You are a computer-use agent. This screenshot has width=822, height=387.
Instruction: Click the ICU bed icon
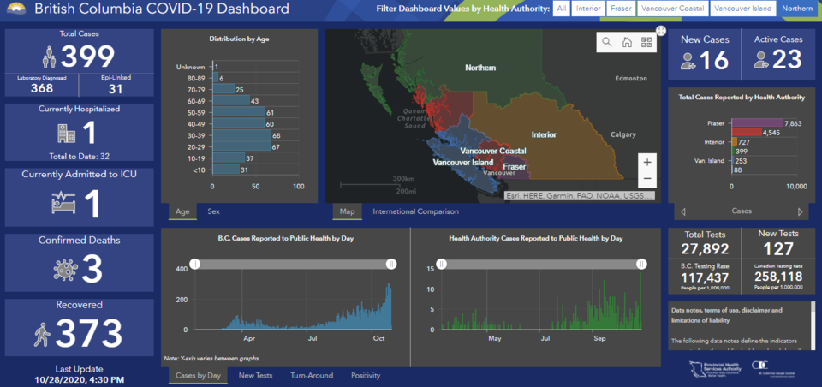pos(64,202)
